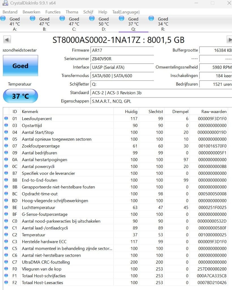Viewport: 232px width, 290px height.
Task: Click disk title ST8000AS0002-1NA17Z
Action: pos(96,40)
